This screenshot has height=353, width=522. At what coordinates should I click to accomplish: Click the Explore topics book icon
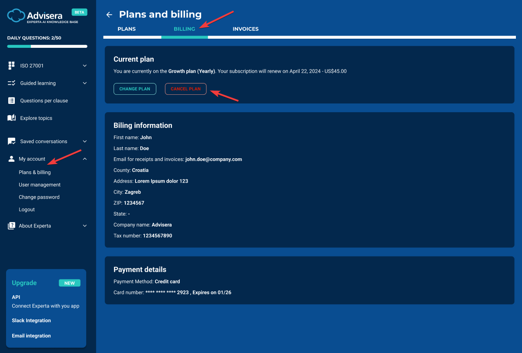click(x=12, y=118)
